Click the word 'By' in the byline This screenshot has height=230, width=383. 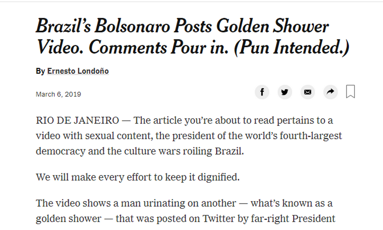tap(40, 71)
